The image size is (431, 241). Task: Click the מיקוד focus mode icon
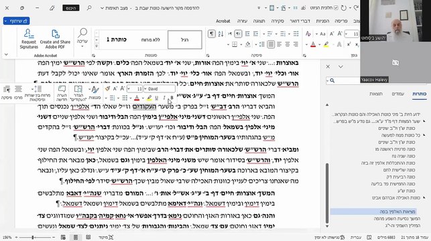click(106, 237)
